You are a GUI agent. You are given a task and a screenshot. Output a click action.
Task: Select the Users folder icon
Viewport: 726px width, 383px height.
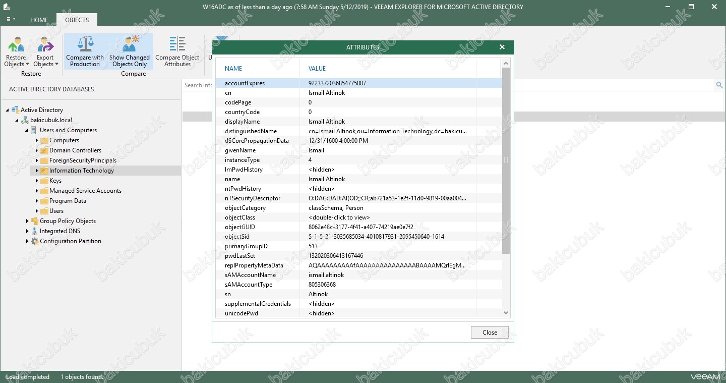[x=44, y=211]
